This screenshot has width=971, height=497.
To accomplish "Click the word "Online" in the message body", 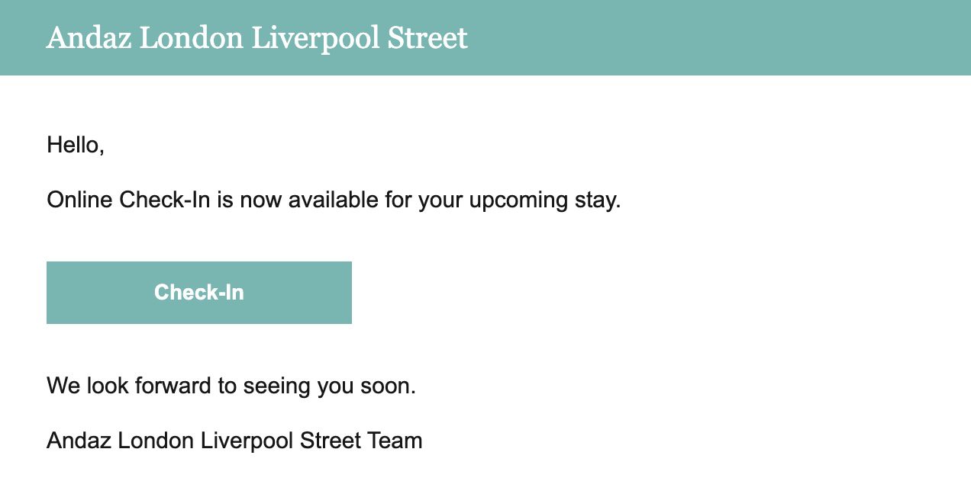I will [x=79, y=200].
